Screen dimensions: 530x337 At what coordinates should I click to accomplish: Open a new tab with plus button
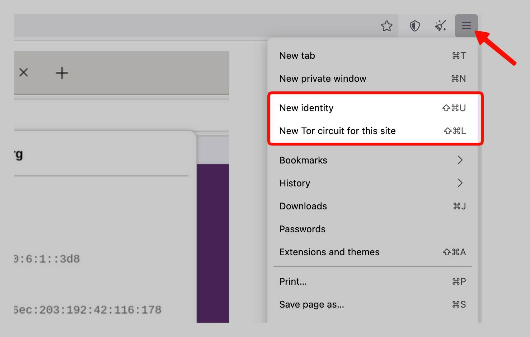(x=62, y=73)
